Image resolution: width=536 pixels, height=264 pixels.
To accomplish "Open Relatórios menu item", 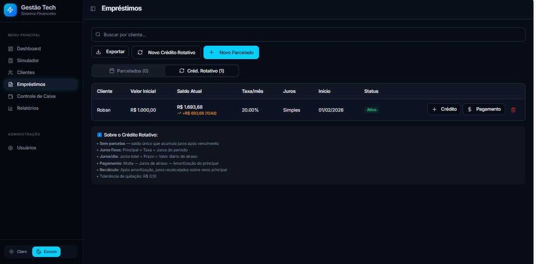I will pyautogui.click(x=41, y=108).
